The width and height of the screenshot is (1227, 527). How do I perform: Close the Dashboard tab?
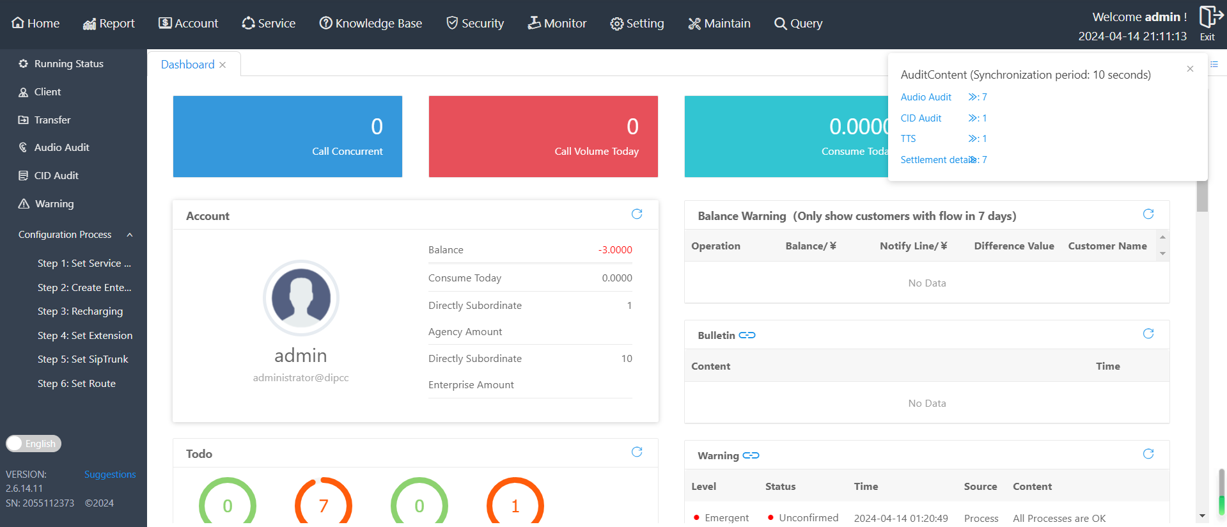[223, 65]
